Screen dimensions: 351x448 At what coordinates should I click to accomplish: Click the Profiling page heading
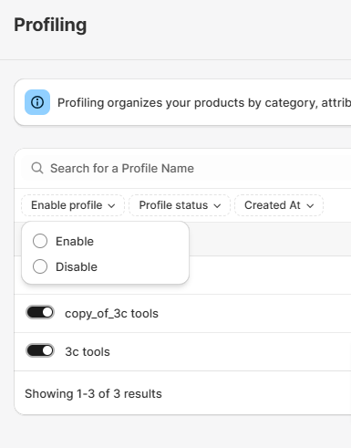(x=50, y=25)
